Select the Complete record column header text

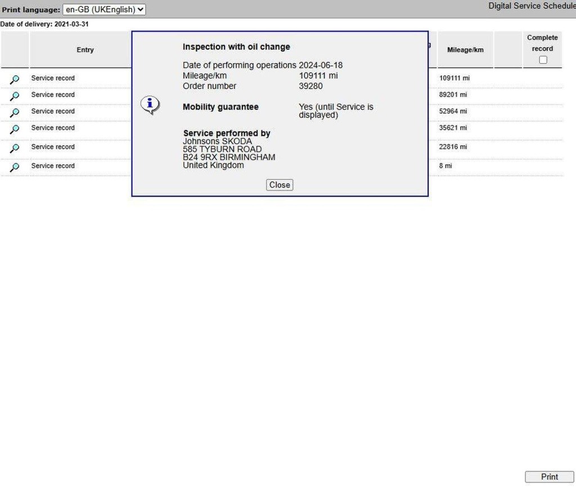tap(542, 43)
